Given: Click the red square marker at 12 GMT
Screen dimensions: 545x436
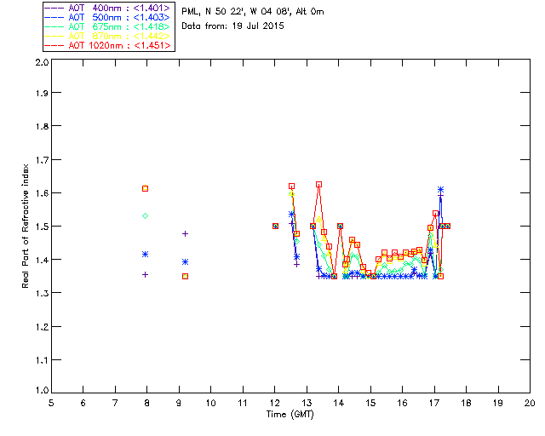Looking at the screenshot, I should (x=275, y=226).
